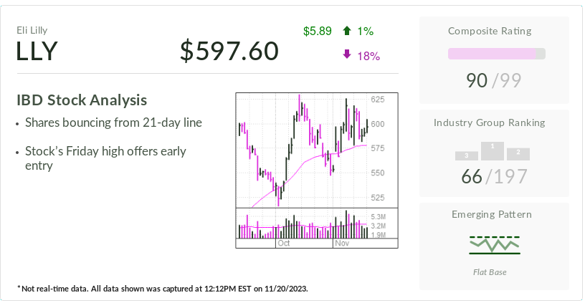Screen dimensions: 585x308
Task: Click the $5.89 price change value
Action: [x=318, y=31]
